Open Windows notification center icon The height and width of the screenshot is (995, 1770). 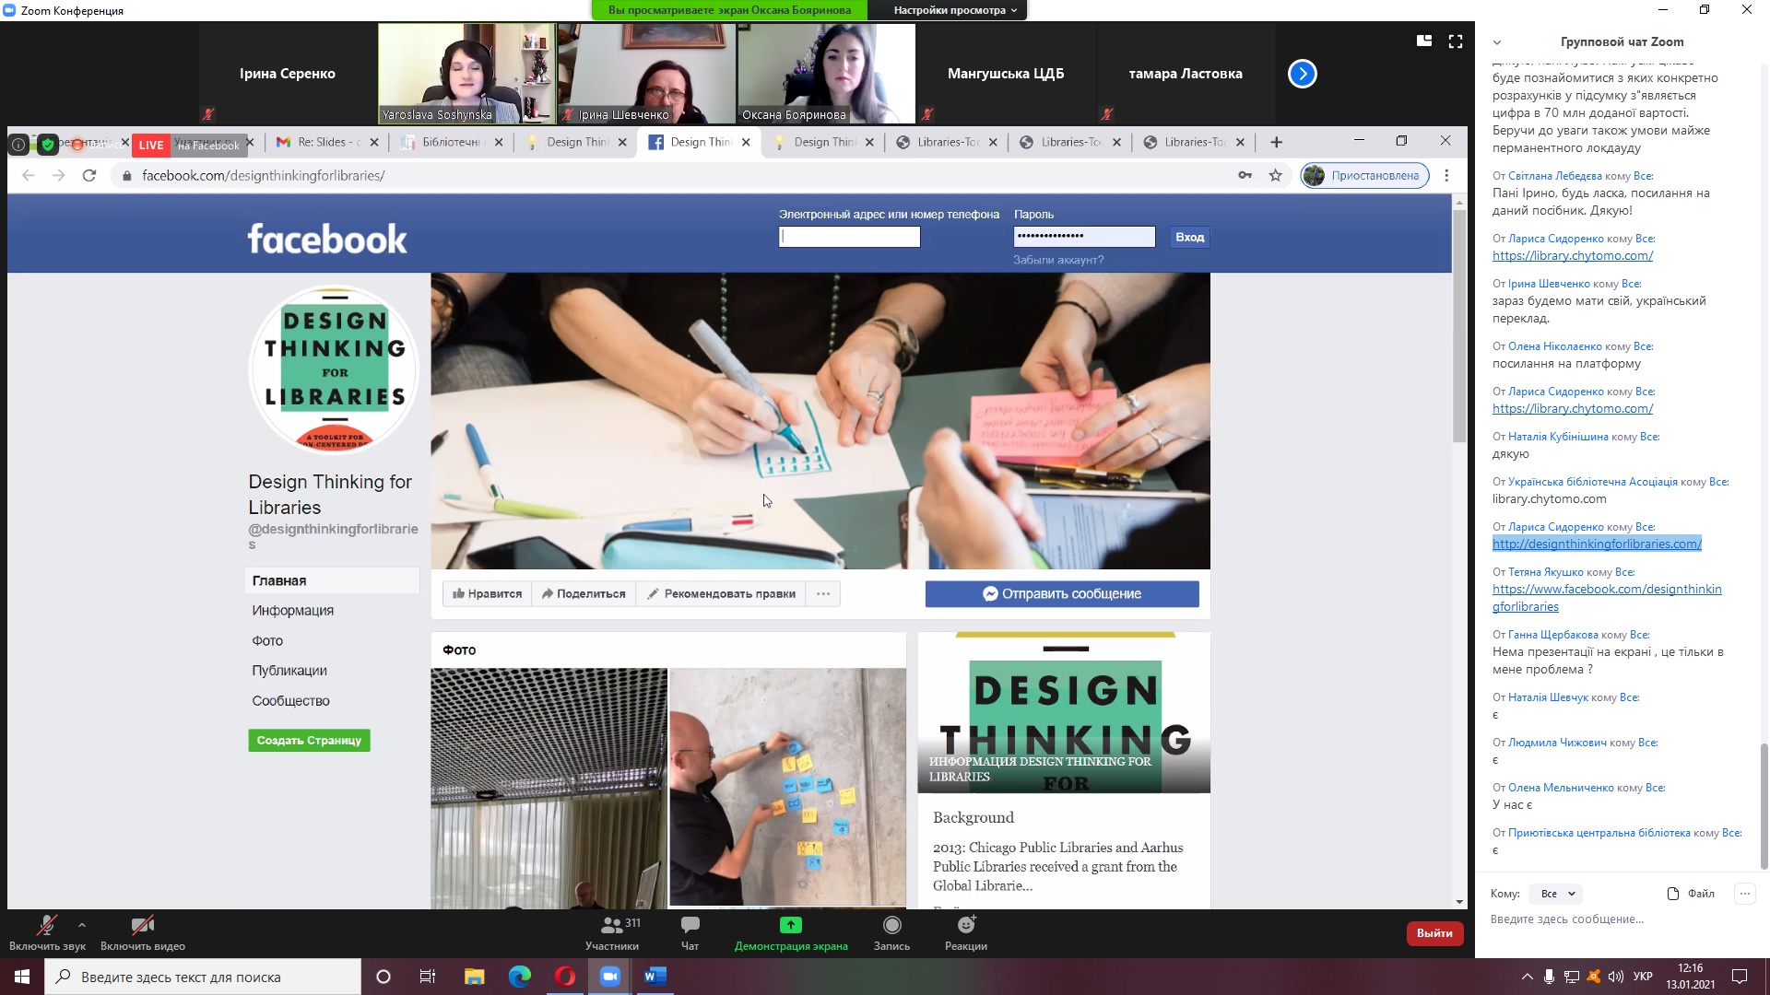[1740, 977]
